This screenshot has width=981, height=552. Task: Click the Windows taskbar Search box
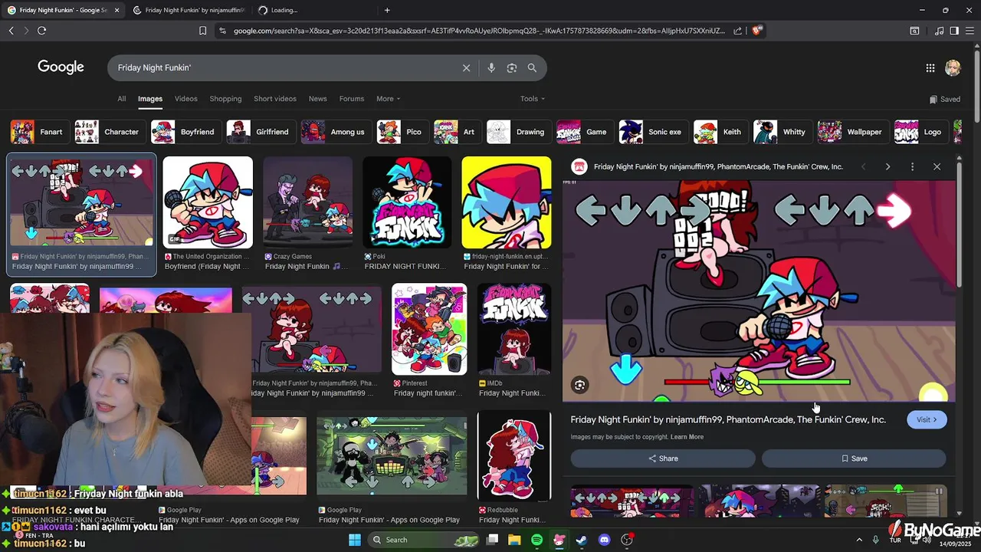425,540
